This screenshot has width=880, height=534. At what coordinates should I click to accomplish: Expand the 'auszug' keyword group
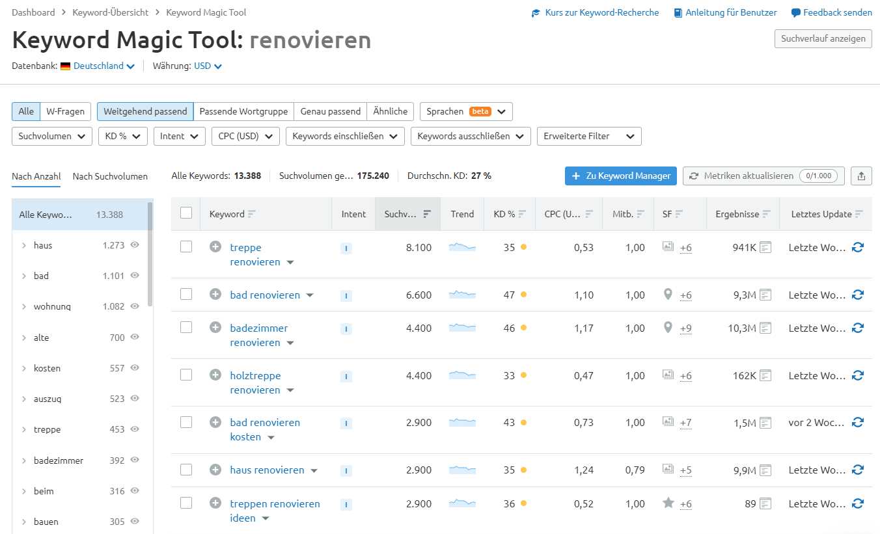(x=24, y=399)
